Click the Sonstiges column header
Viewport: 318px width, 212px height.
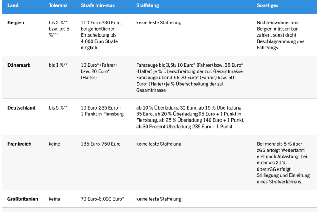point(267,6)
